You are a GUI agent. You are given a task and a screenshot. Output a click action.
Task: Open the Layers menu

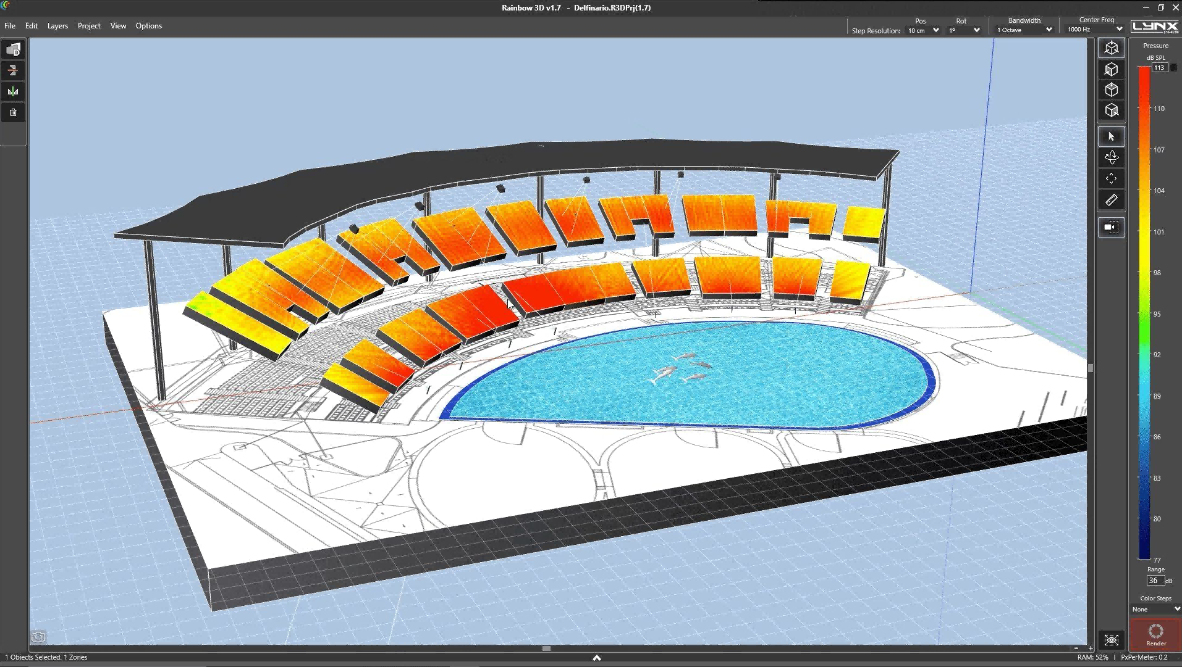(x=57, y=26)
